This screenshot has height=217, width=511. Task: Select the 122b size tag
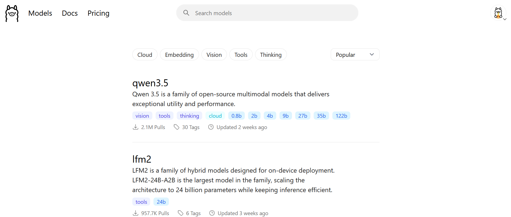point(341,116)
